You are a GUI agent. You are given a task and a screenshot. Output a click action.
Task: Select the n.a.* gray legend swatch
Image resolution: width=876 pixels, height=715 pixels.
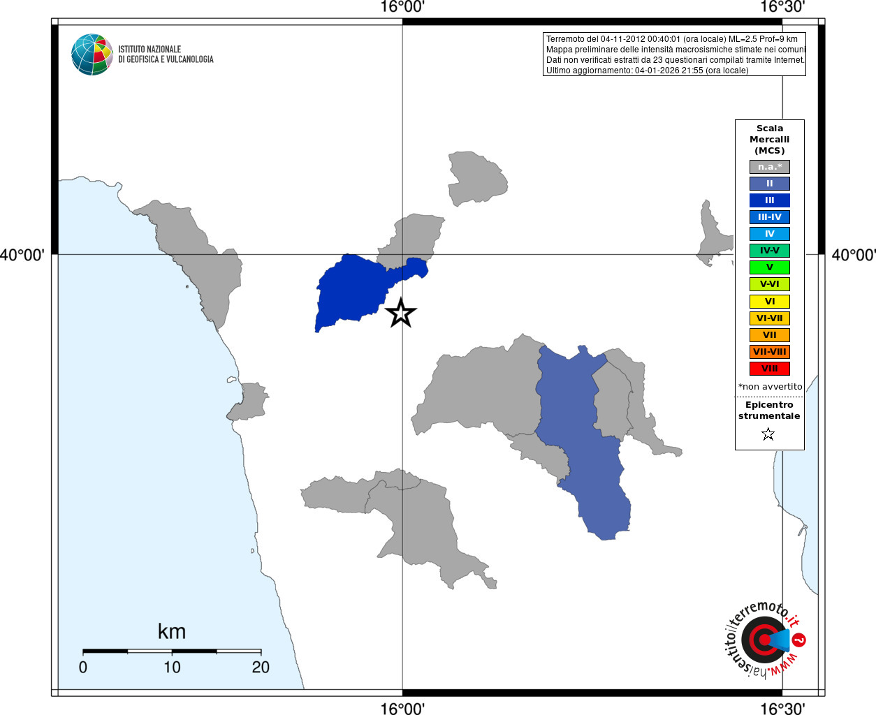click(x=770, y=167)
